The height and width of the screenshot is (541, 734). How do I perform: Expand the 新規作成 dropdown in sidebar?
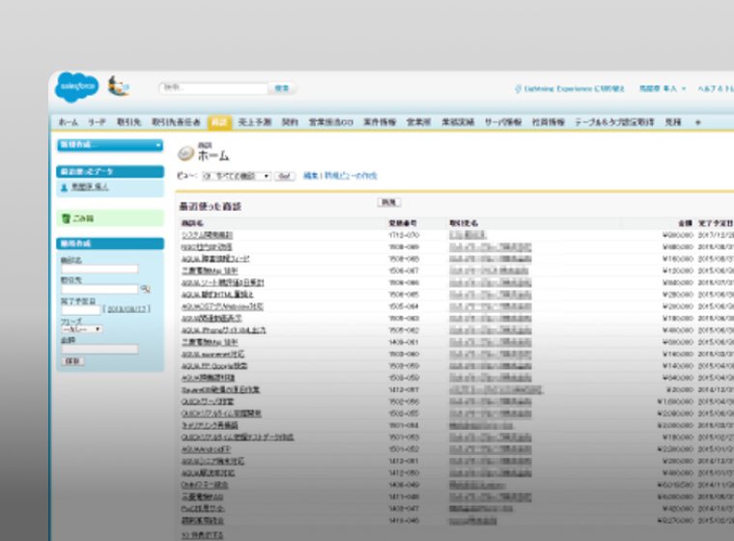110,145
